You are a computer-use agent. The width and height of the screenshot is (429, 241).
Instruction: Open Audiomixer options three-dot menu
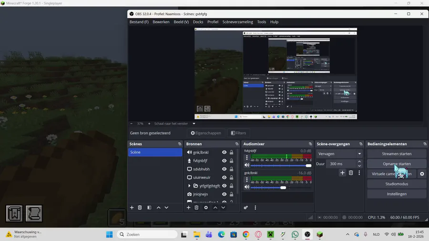[255, 208]
